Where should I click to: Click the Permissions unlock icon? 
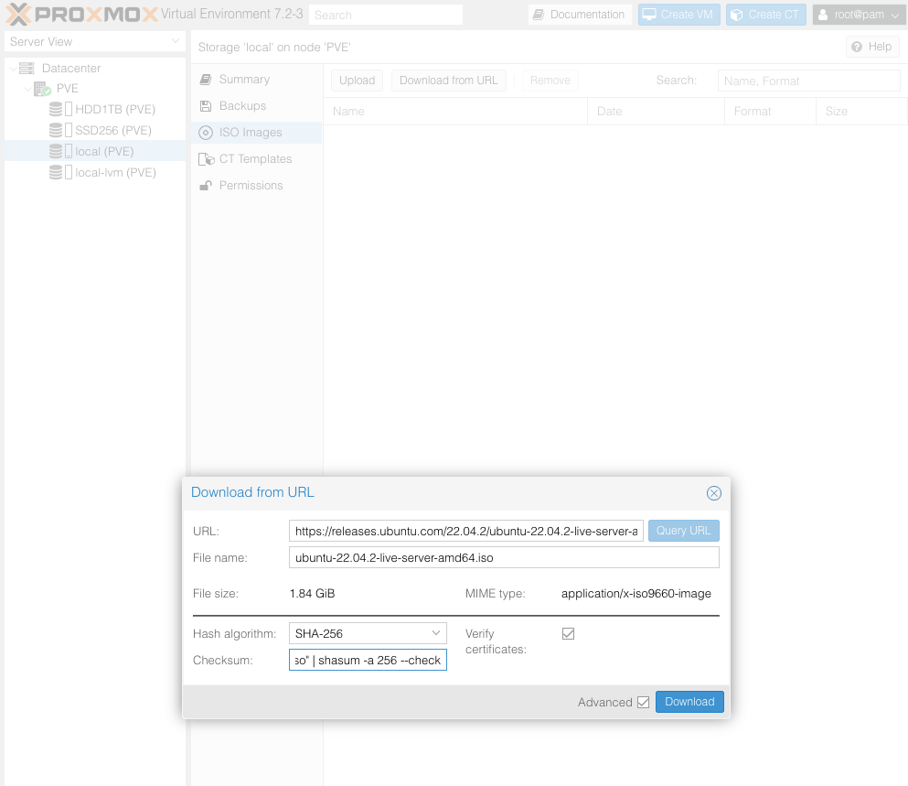pyautogui.click(x=206, y=186)
